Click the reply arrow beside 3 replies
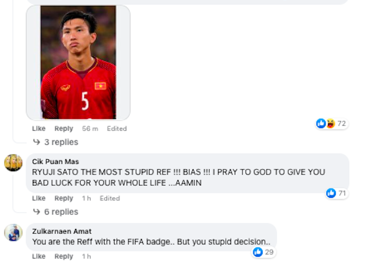 [37, 142]
